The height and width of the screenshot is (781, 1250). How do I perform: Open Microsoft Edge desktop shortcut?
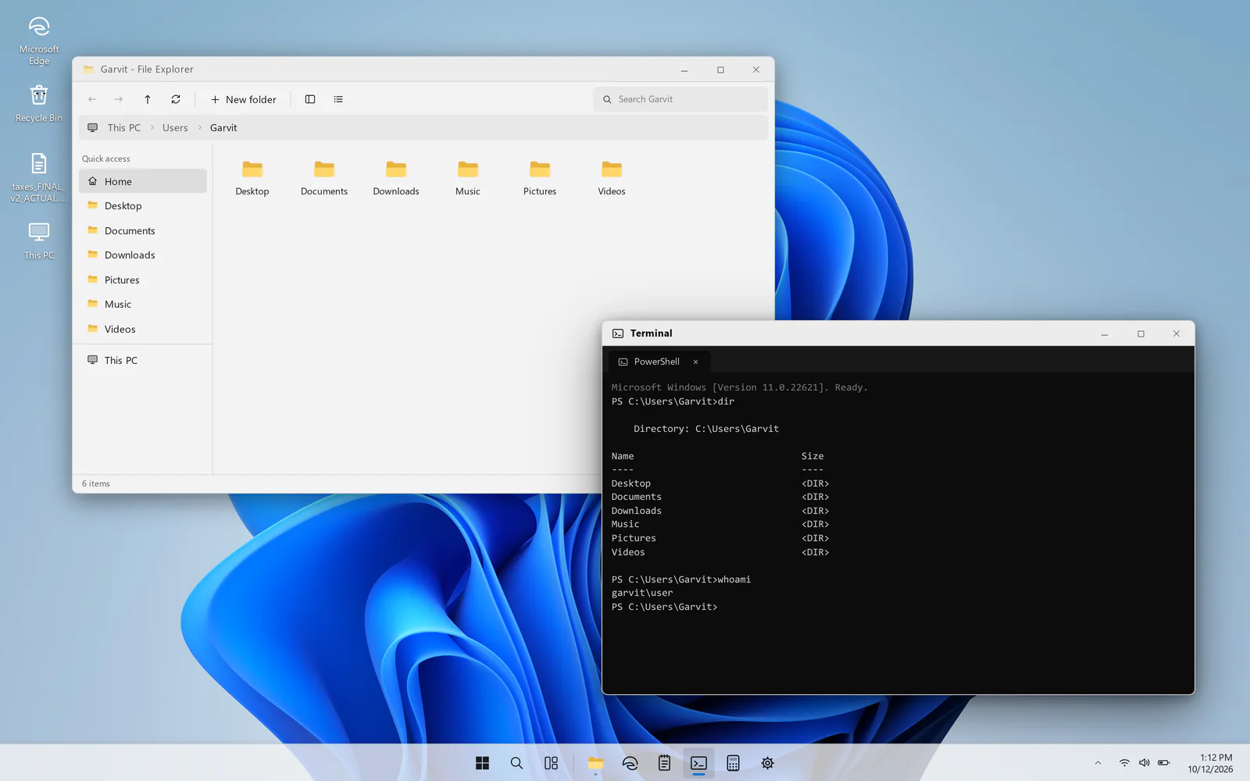pyautogui.click(x=39, y=41)
